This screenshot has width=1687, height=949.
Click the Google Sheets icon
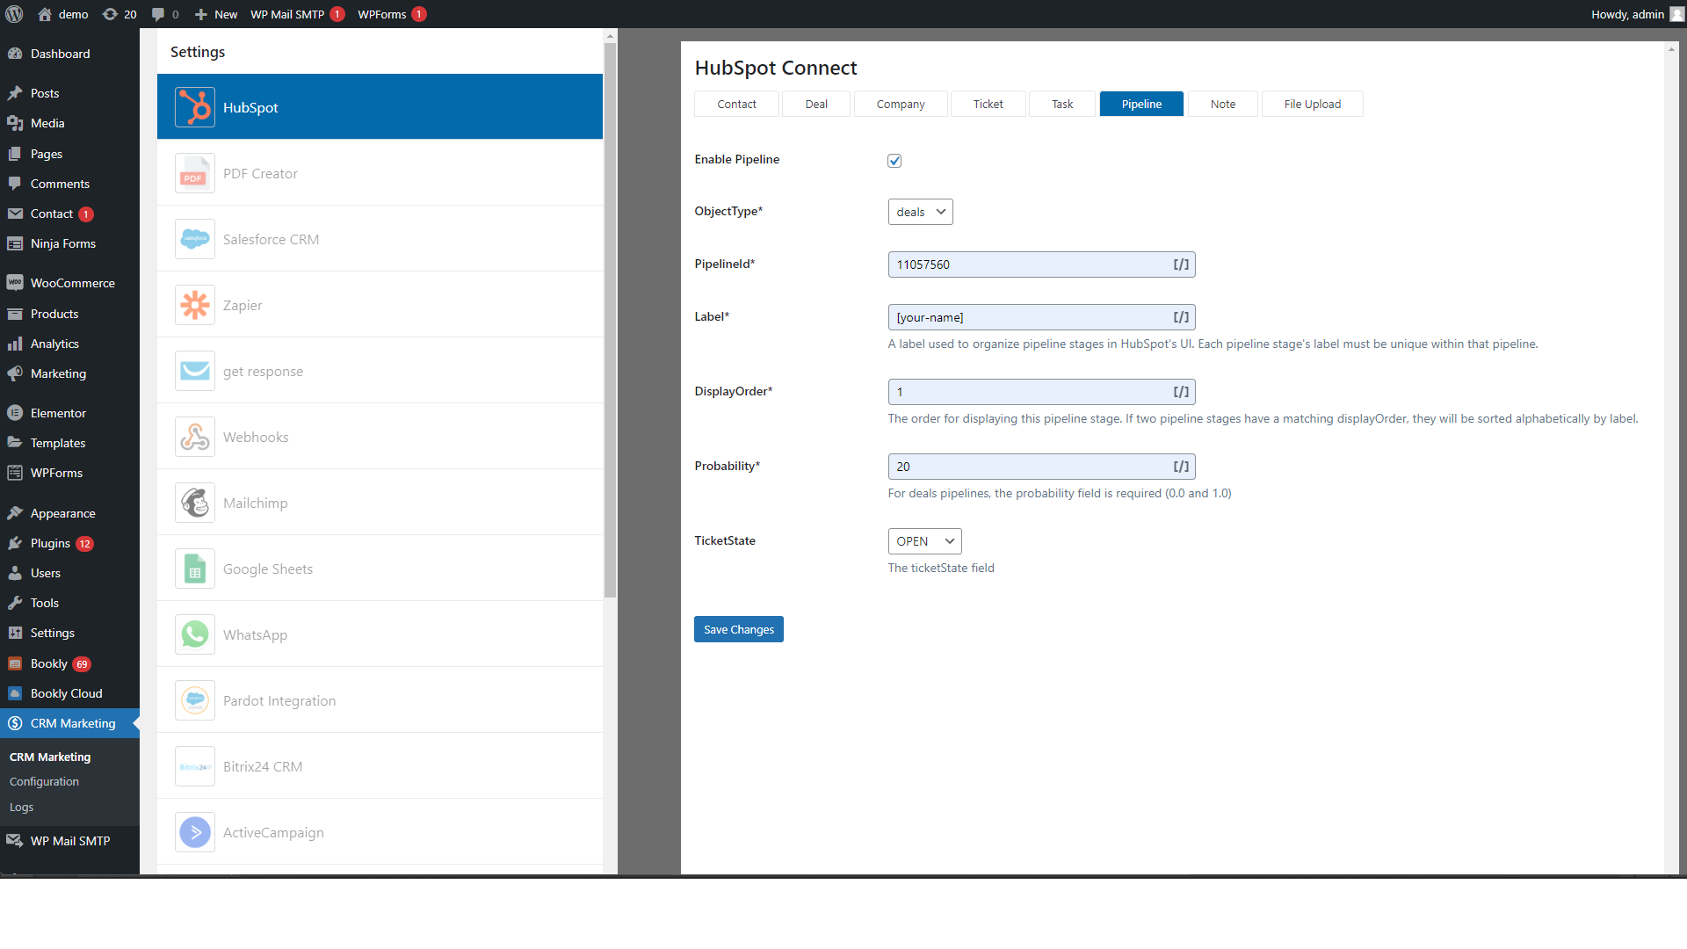[x=194, y=569]
